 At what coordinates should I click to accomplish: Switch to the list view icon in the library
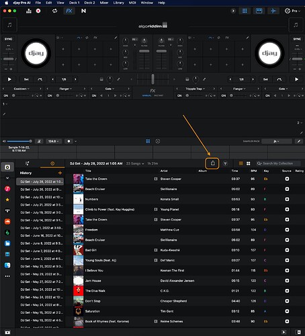241,163
